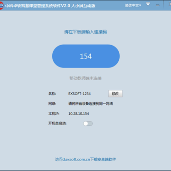Close the window with the X button
171x171 pixels.
coord(170,4)
